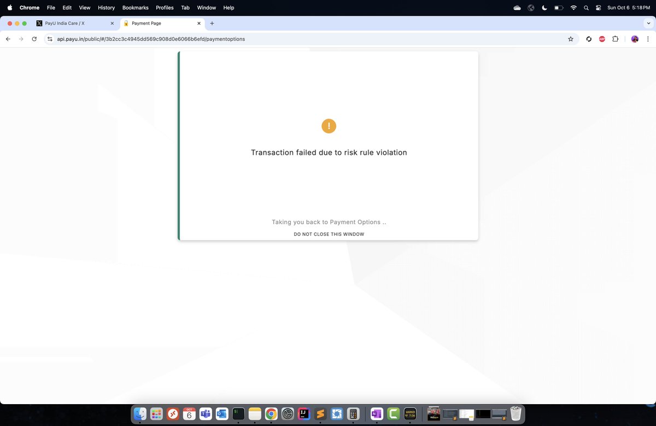
Task: Open a new browser tab
Action: (212, 24)
